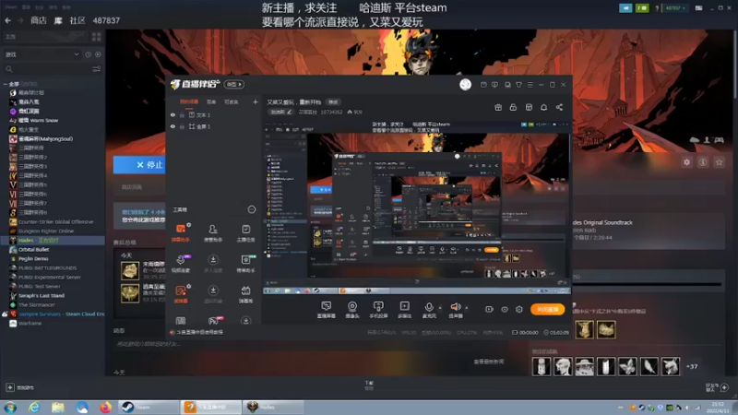The image size is (738, 415).
Task: Open 房管助手 tool in the toolbox
Action: [x=213, y=233]
